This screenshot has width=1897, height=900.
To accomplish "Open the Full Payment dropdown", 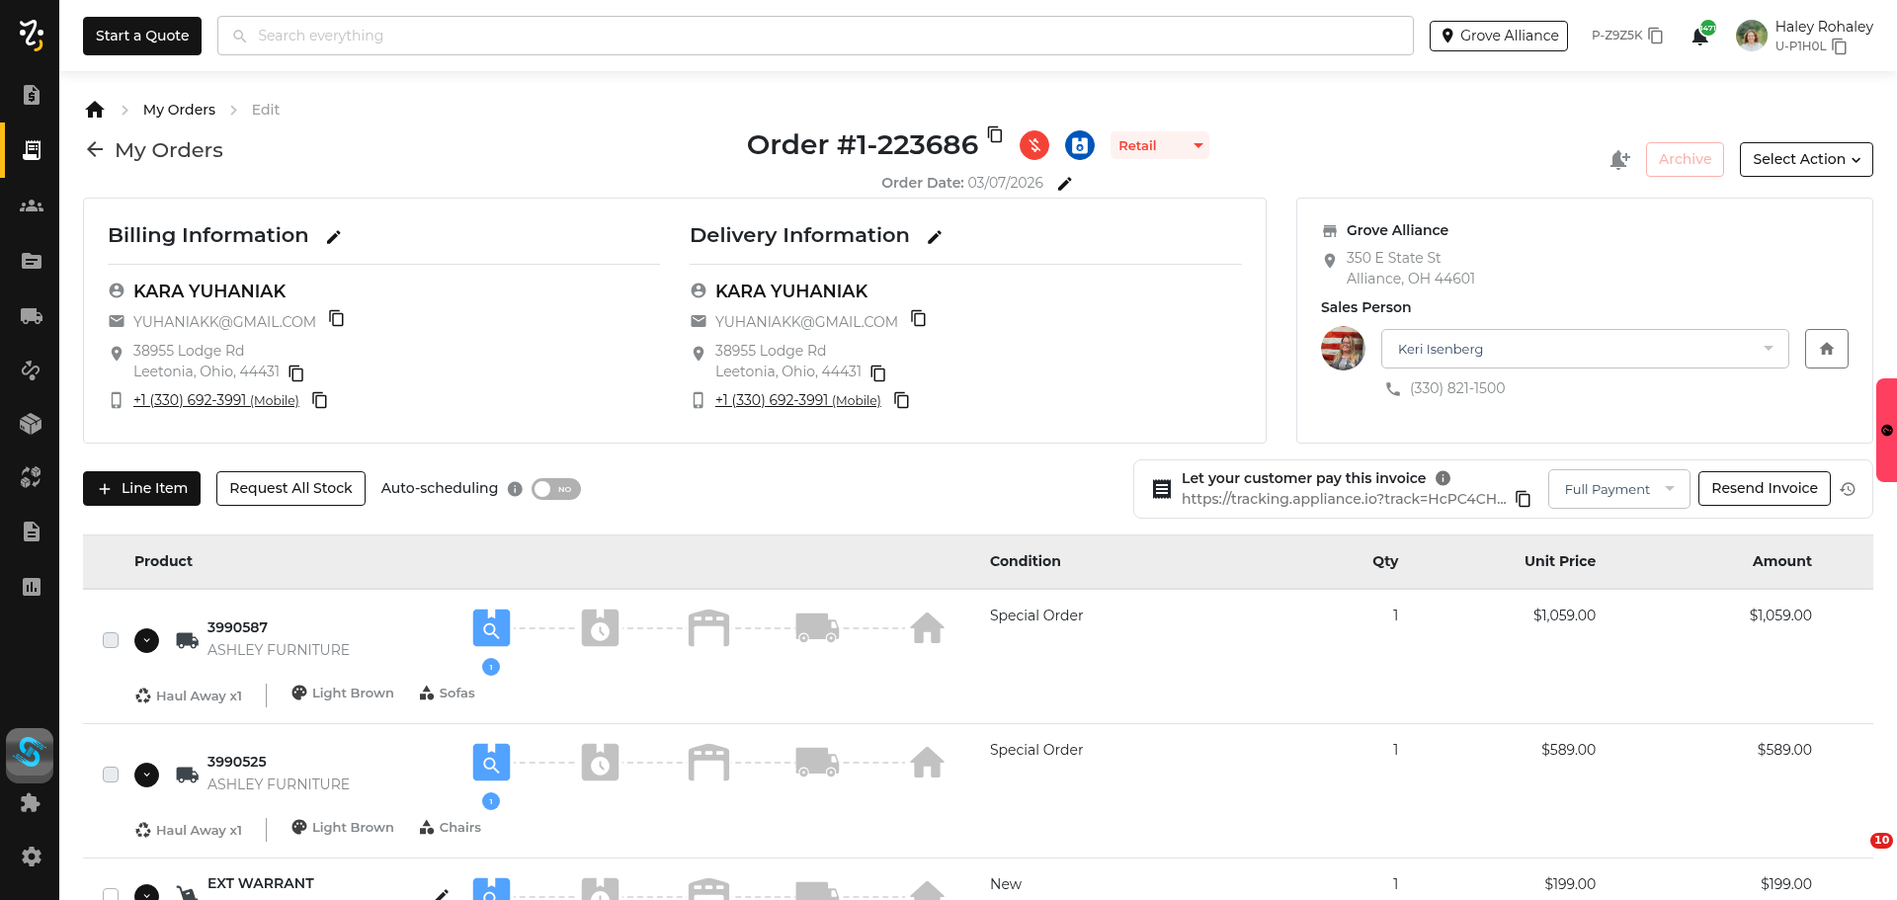I will point(1617,489).
